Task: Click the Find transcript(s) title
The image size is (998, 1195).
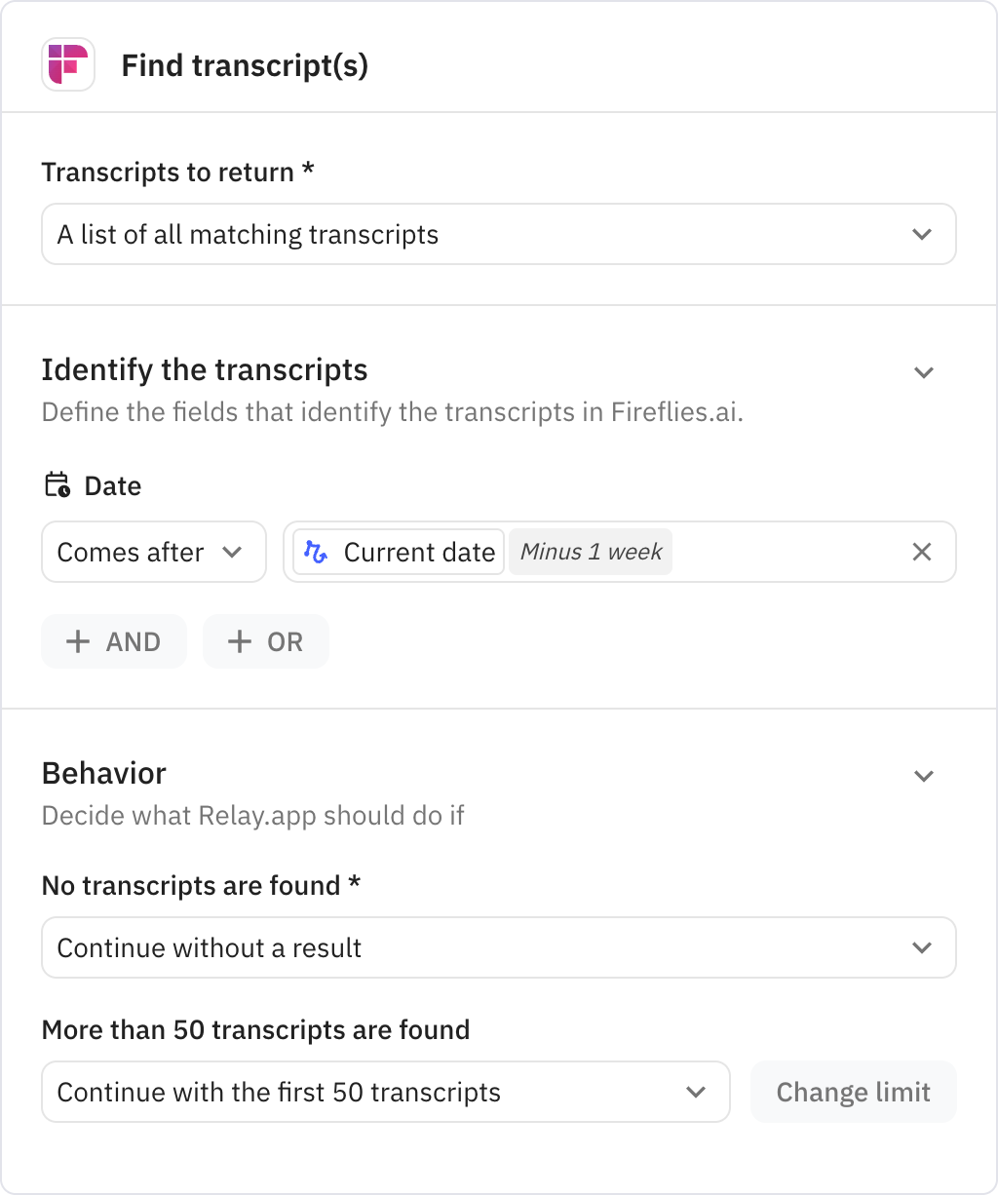Action: (x=245, y=65)
